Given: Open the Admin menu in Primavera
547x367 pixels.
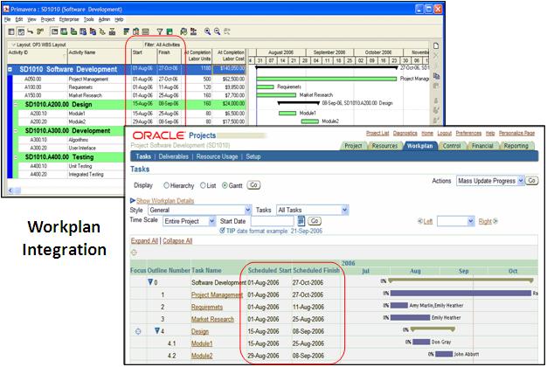Looking at the screenshot, I should [x=104, y=19].
